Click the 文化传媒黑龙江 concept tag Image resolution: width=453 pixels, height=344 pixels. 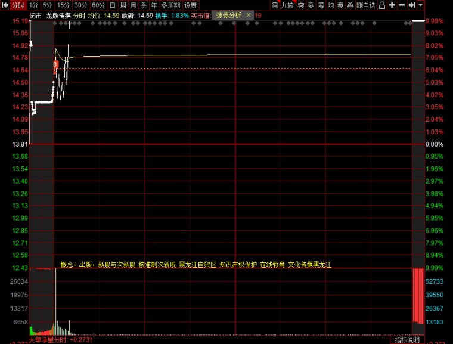coord(310,265)
